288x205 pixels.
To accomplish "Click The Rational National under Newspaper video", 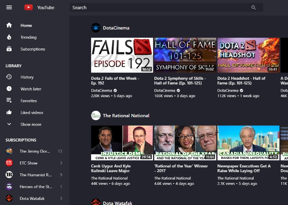I will coord(236,178).
